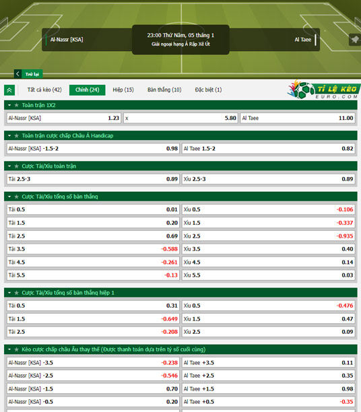Select first-half Xỉu 0.5 at -0.476

(269, 306)
